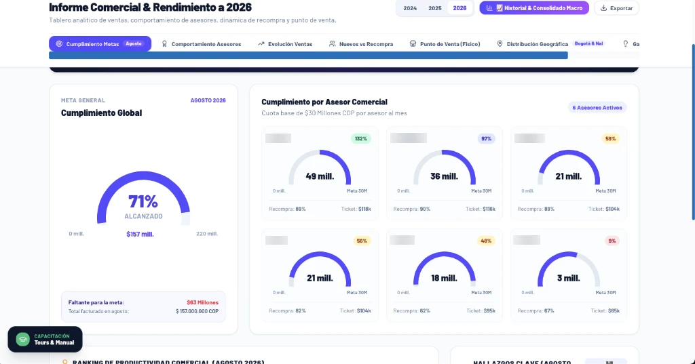Viewport: 695px width, 364px height.
Task: Click the $63 Millones shortfall value
Action: 202,302
